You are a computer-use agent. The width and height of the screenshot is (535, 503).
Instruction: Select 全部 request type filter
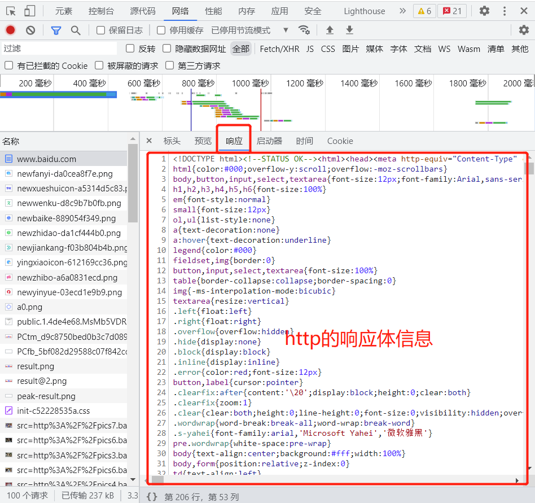click(x=241, y=49)
